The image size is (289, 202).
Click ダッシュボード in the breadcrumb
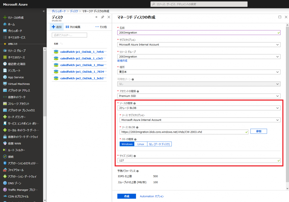tap(59, 11)
